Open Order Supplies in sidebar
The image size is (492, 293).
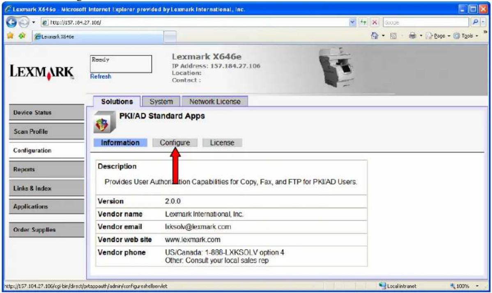click(46, 230)
